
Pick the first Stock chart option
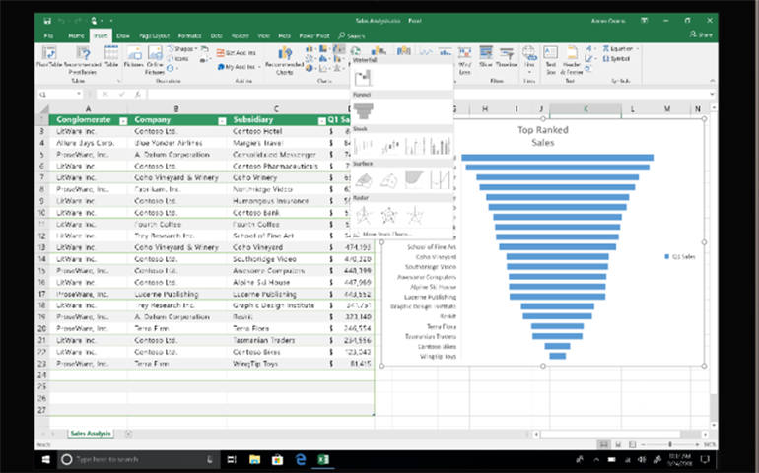coord(364,145)
